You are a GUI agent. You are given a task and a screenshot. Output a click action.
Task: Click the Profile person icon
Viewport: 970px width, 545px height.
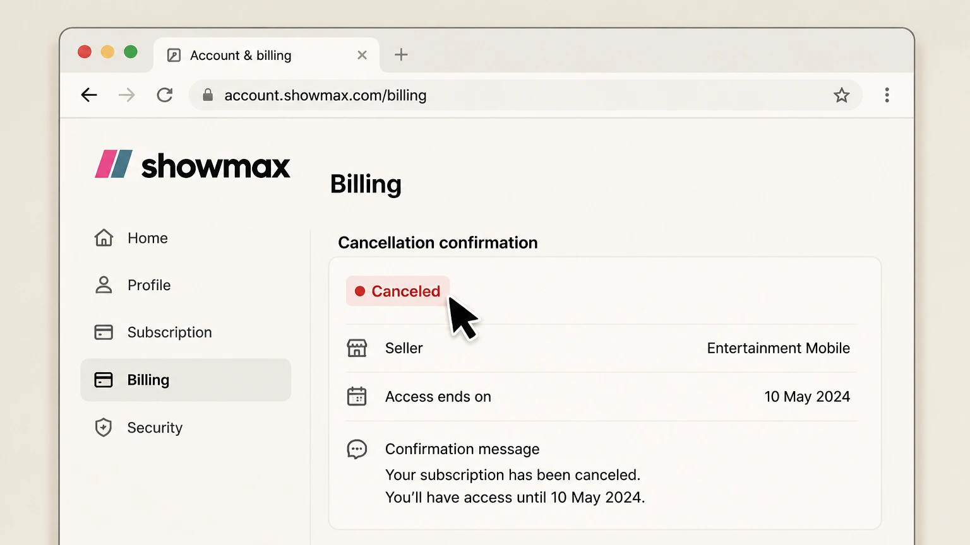(x=104, y=285)
